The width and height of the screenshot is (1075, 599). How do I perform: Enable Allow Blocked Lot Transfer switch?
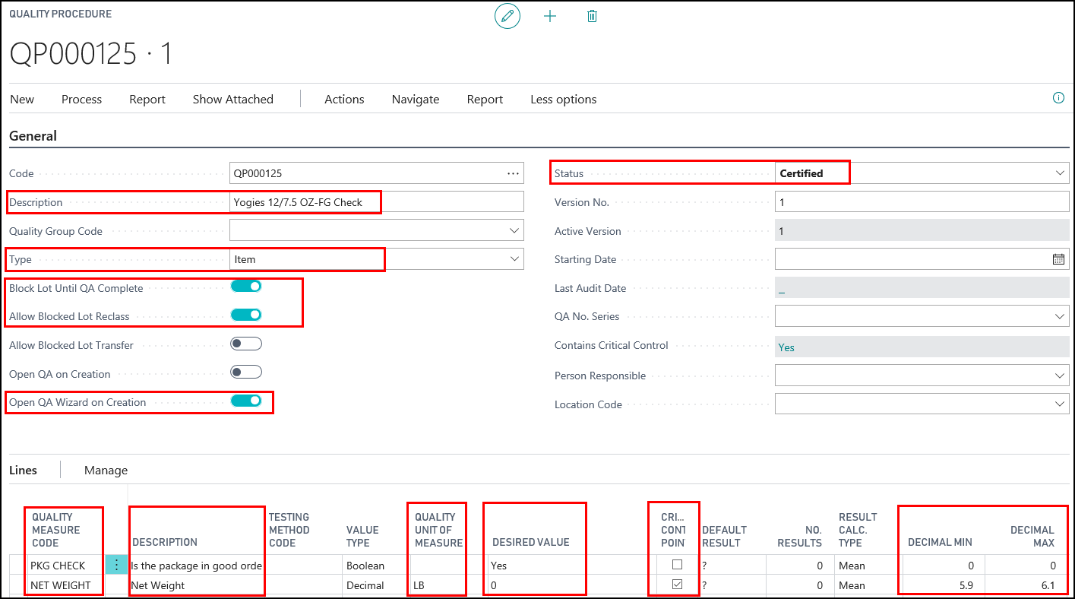246,344
